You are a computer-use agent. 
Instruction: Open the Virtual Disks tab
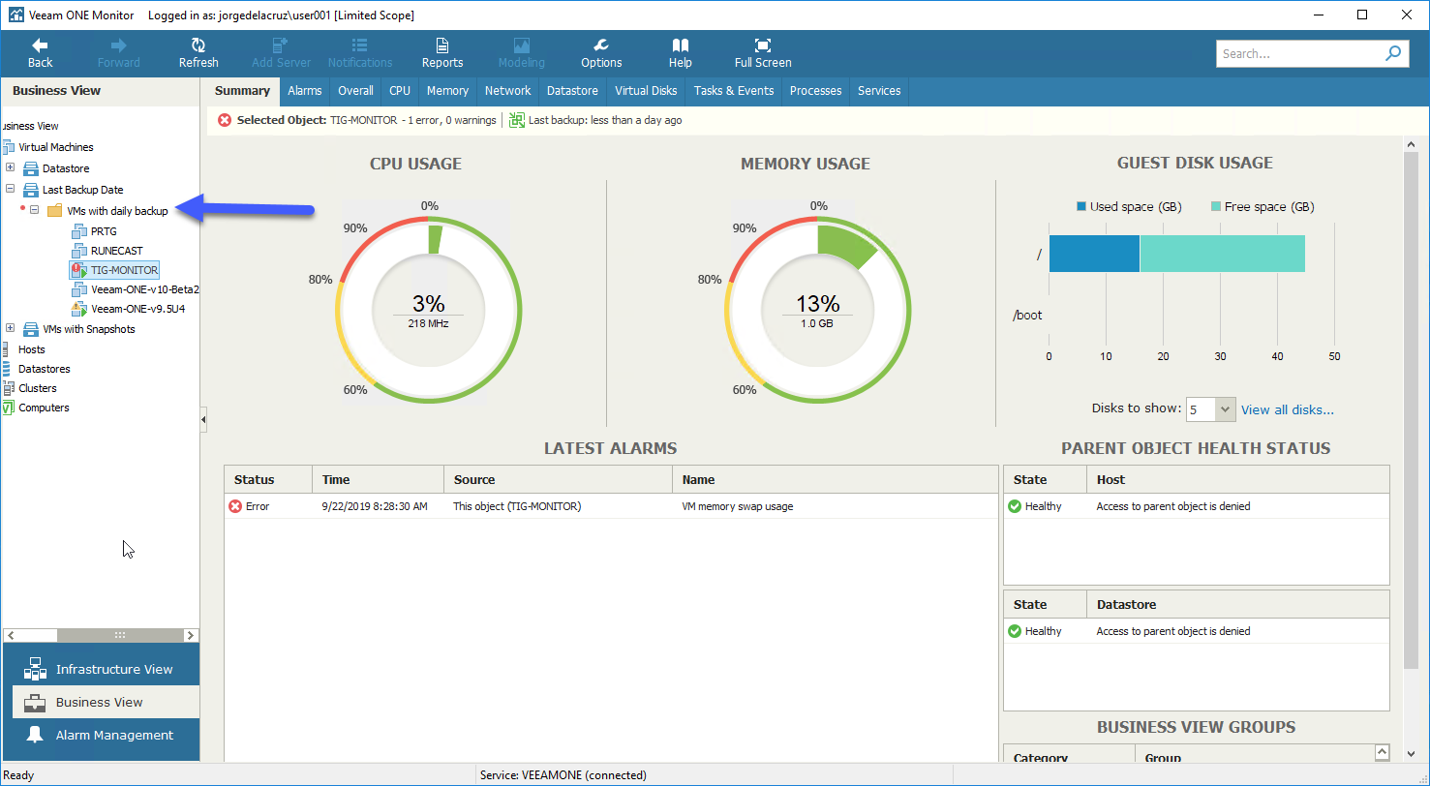tap(646, 90)
